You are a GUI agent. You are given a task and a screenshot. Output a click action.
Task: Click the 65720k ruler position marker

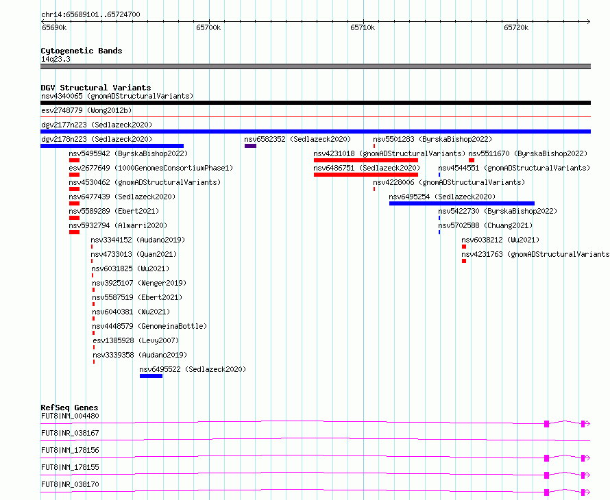click(516, 27)
